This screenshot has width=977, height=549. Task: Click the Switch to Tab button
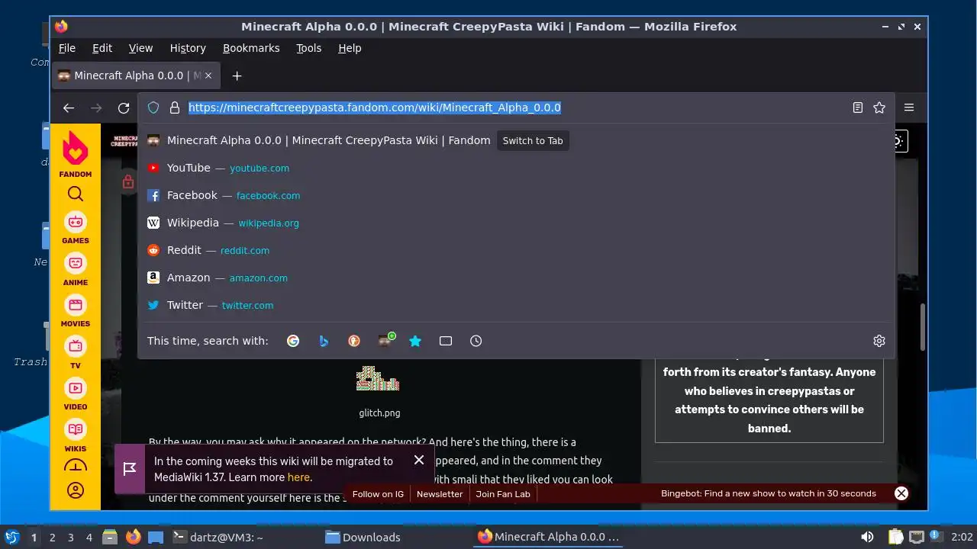tap(533, 140)
